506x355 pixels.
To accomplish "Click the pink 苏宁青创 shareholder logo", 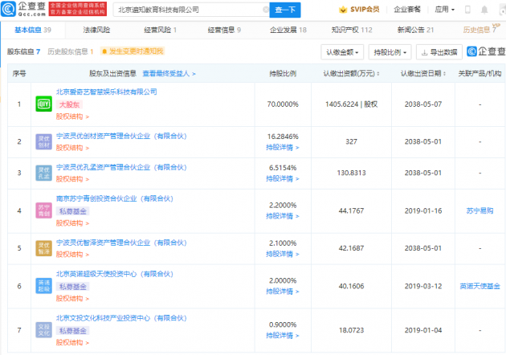I will point(43,210).
